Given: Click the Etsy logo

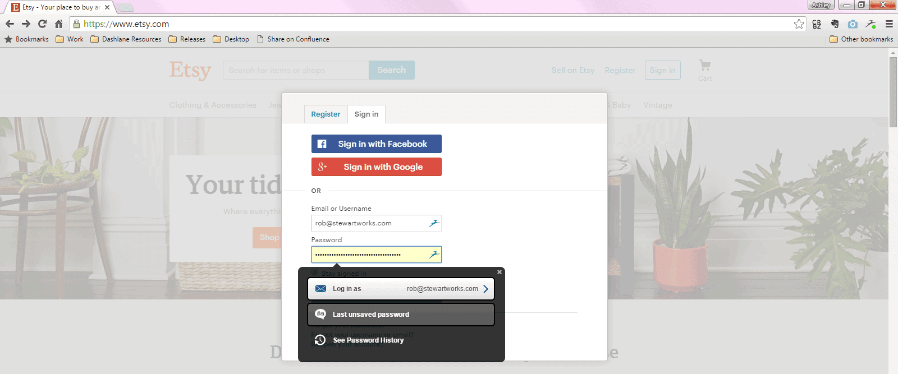Looking at the screenshot, I should (x=190, y=71).
